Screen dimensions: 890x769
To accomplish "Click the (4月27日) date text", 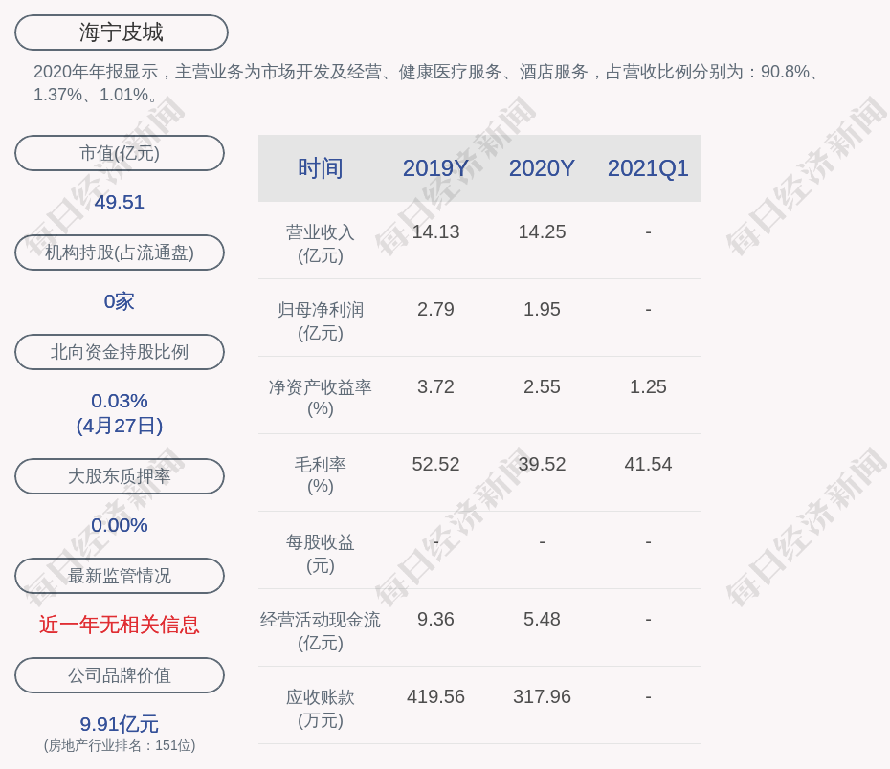I will pyautogui.click(x=120, y=426).
